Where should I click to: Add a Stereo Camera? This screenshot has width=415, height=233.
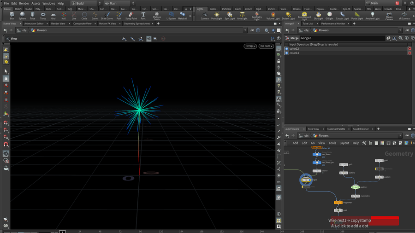coord(389,16)
